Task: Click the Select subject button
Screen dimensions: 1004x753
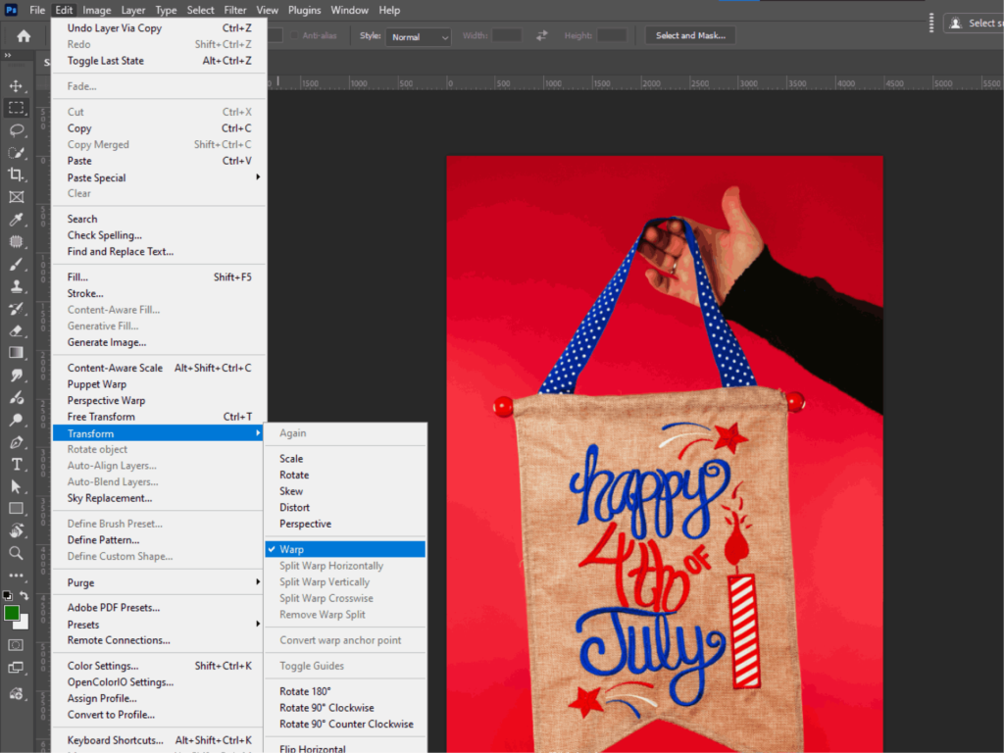Action: tap(975, 24)
